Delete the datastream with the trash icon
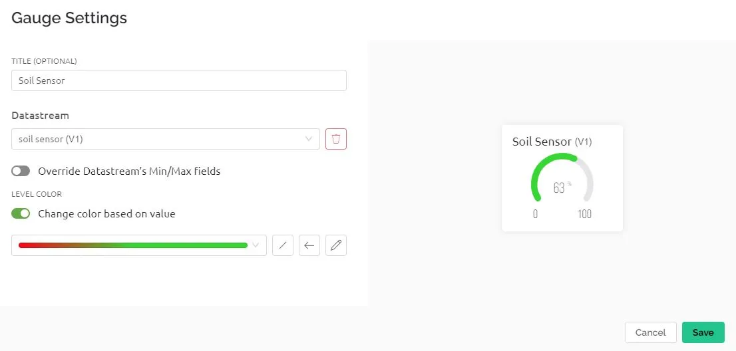 [335, 139]
